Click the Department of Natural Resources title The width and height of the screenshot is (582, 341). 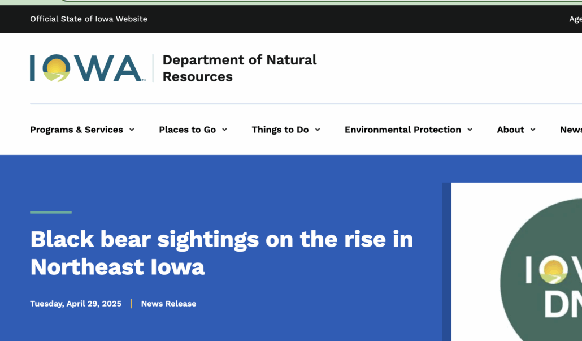pyautogui.click(x=240, y=68)
